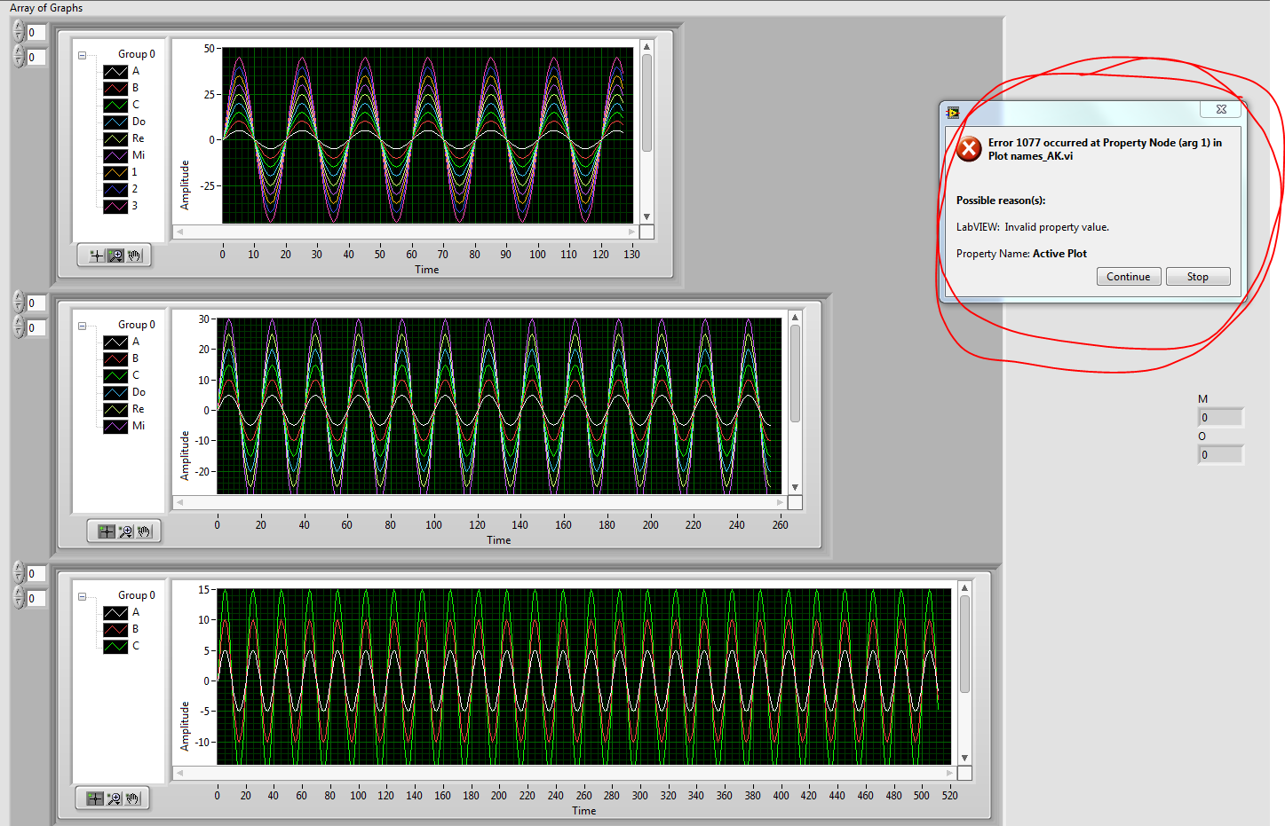Viewport: 1285px width, 826px height.
Task: Collapse Group 0 in the middle graph legend
Action: pyautogui.click(x=82, y=326)
